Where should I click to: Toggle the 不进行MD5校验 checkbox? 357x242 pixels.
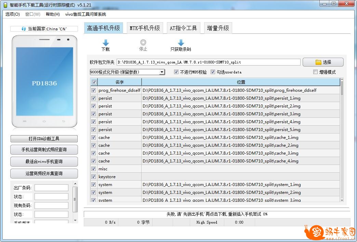pyautogui.click(x=176, y=72)
